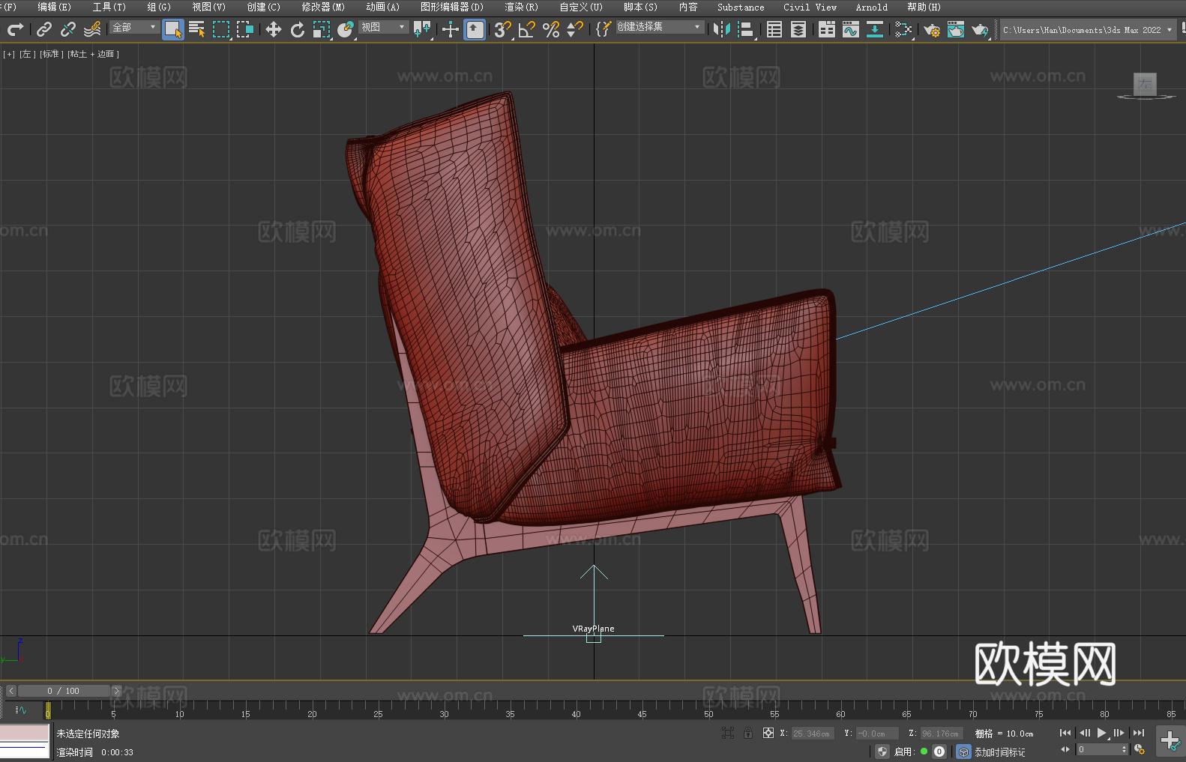Show the Ribbon toggle icon
Image resolution: width=1186 pixels, height=762 pixels.
tap(827, 29)
